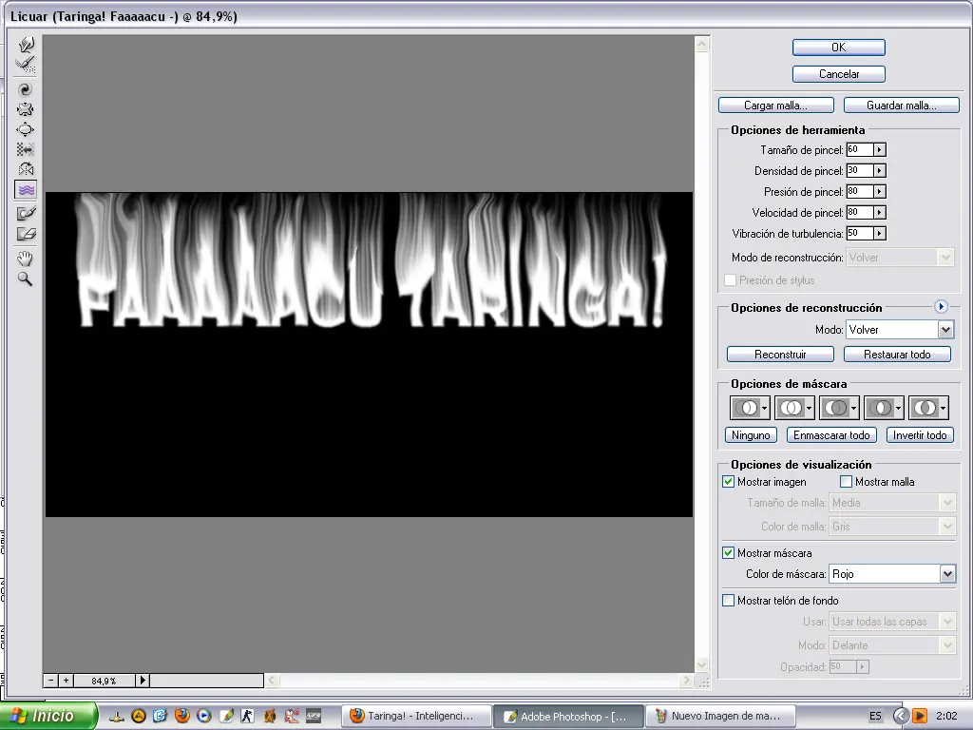Click the Restaurar todo button
The width and height of the screenshot is (973, 730).
tap(897, 355)
